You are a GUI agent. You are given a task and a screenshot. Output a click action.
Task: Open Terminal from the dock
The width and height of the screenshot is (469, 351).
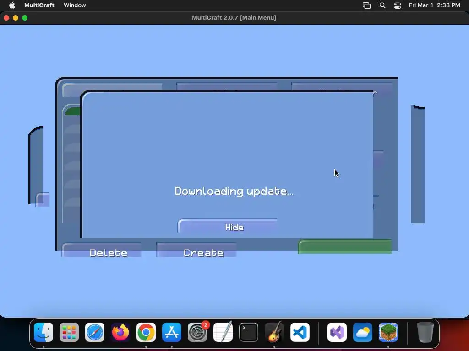(249, 332)
